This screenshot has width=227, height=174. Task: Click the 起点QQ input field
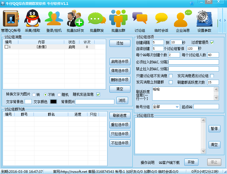click(206, 107)
